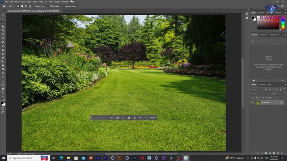Expand more options in the contextual task bar
Screen dimensions: 287x161
[146, 118]
